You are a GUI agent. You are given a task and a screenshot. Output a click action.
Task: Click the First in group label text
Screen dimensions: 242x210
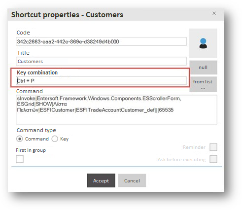tap(31, 150)
